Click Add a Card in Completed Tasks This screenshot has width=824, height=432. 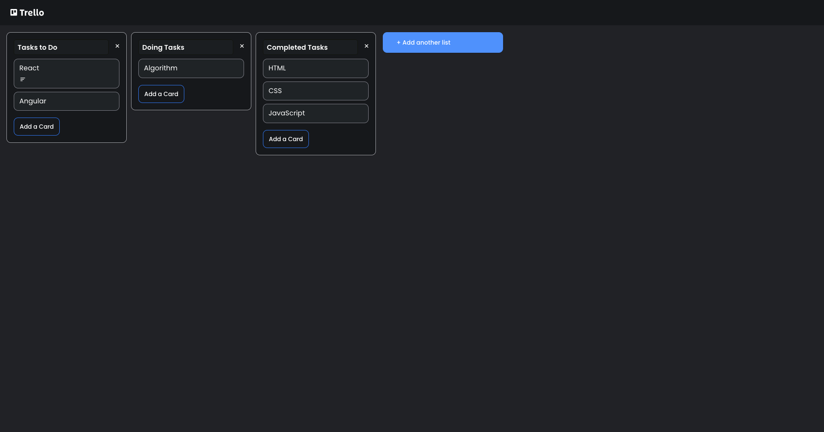tap(286, 139)
